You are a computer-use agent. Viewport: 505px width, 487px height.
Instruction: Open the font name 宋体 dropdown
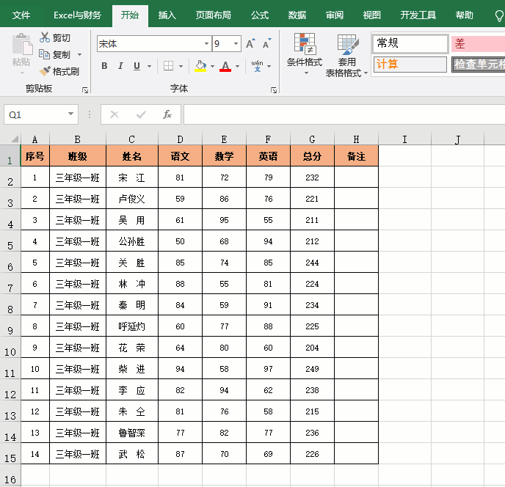[206, 43]
